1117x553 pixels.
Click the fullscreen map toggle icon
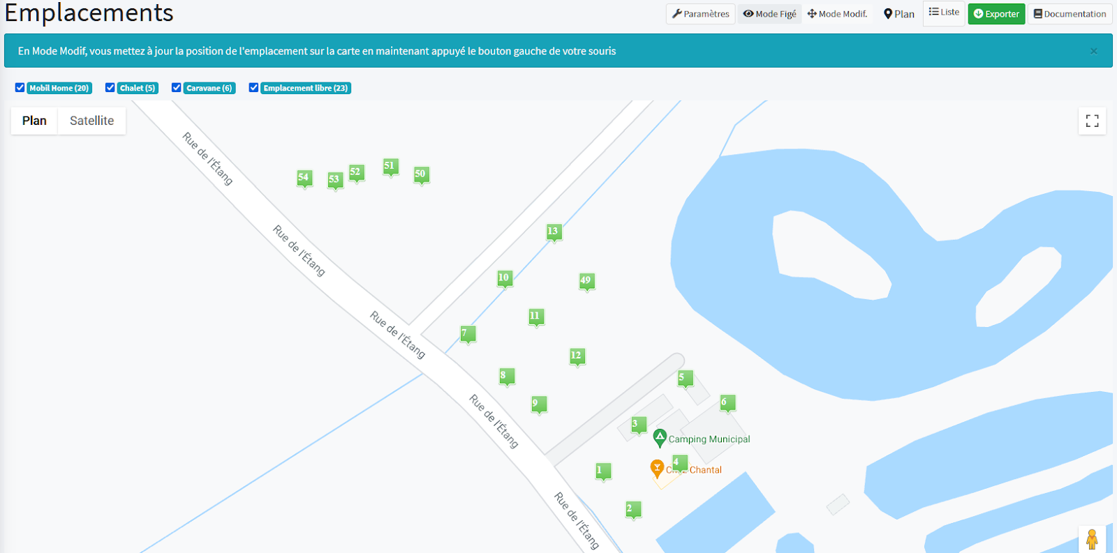click(1092, 121)
